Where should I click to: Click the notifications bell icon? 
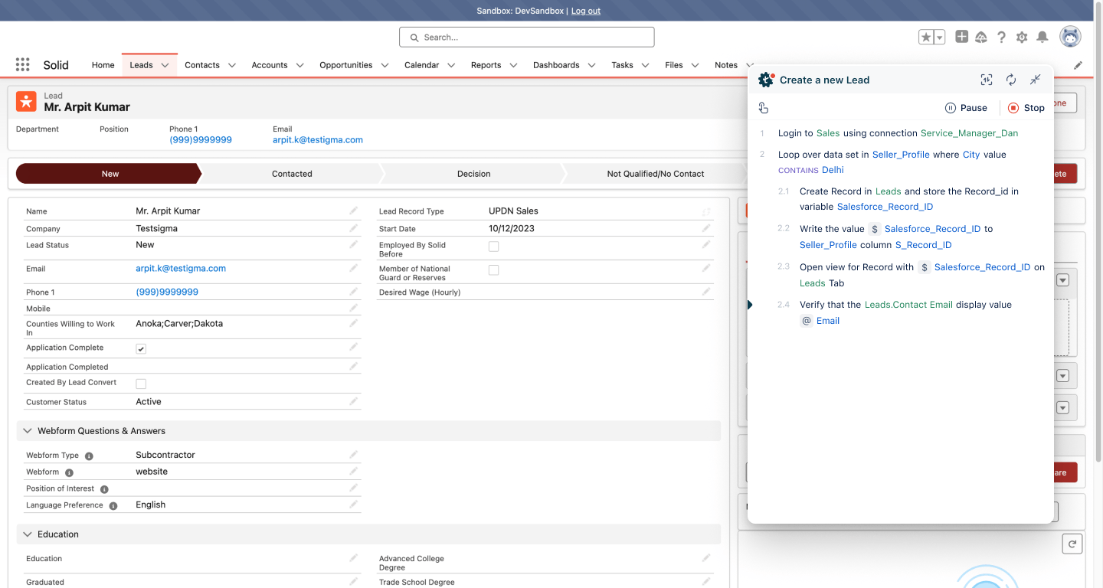(x=1042, y=37)
